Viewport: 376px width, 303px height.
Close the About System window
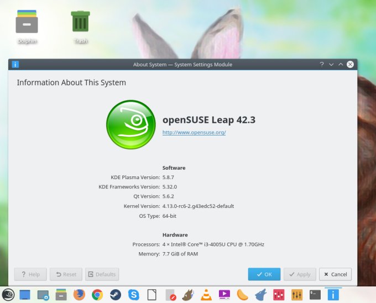pyautogui.click(x=350, y=64)
